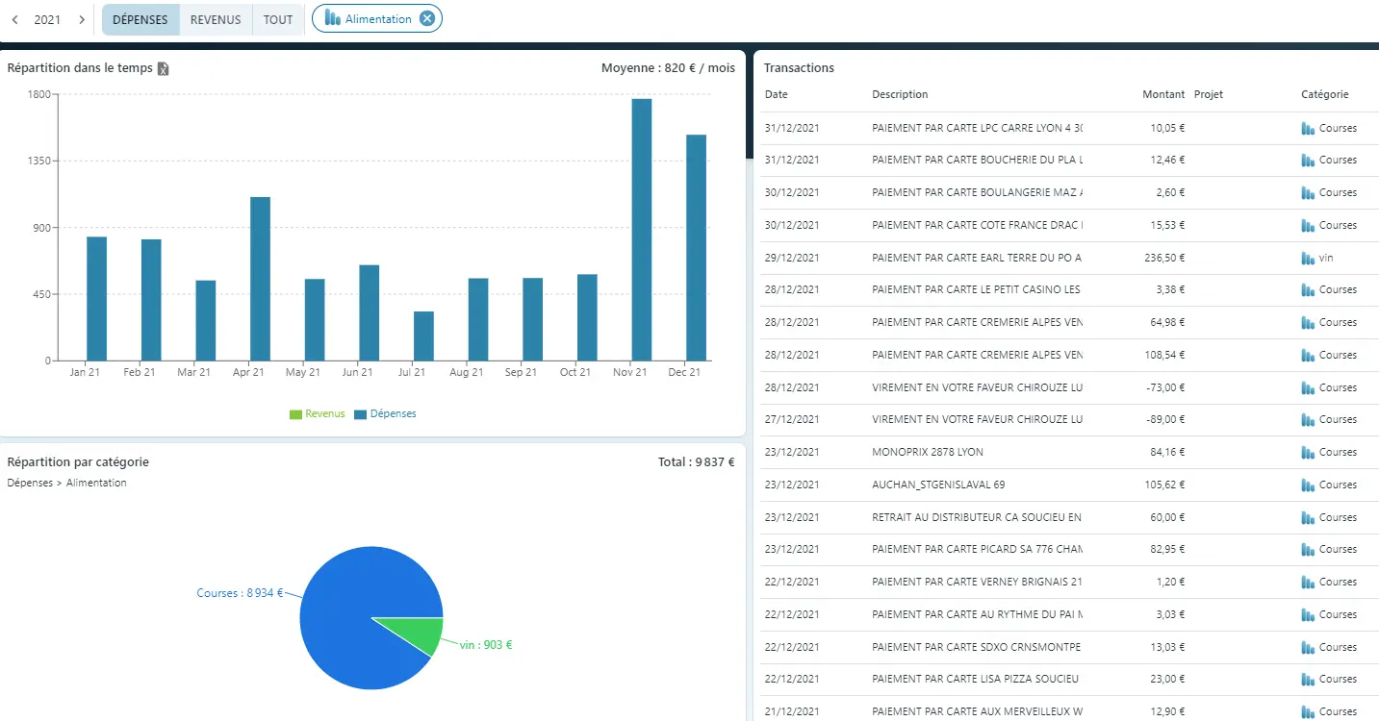Image resolution: width=1379 pixels, height=721 pixels.
Task: Go to previous year with left chevron
Action: (14, 19)
